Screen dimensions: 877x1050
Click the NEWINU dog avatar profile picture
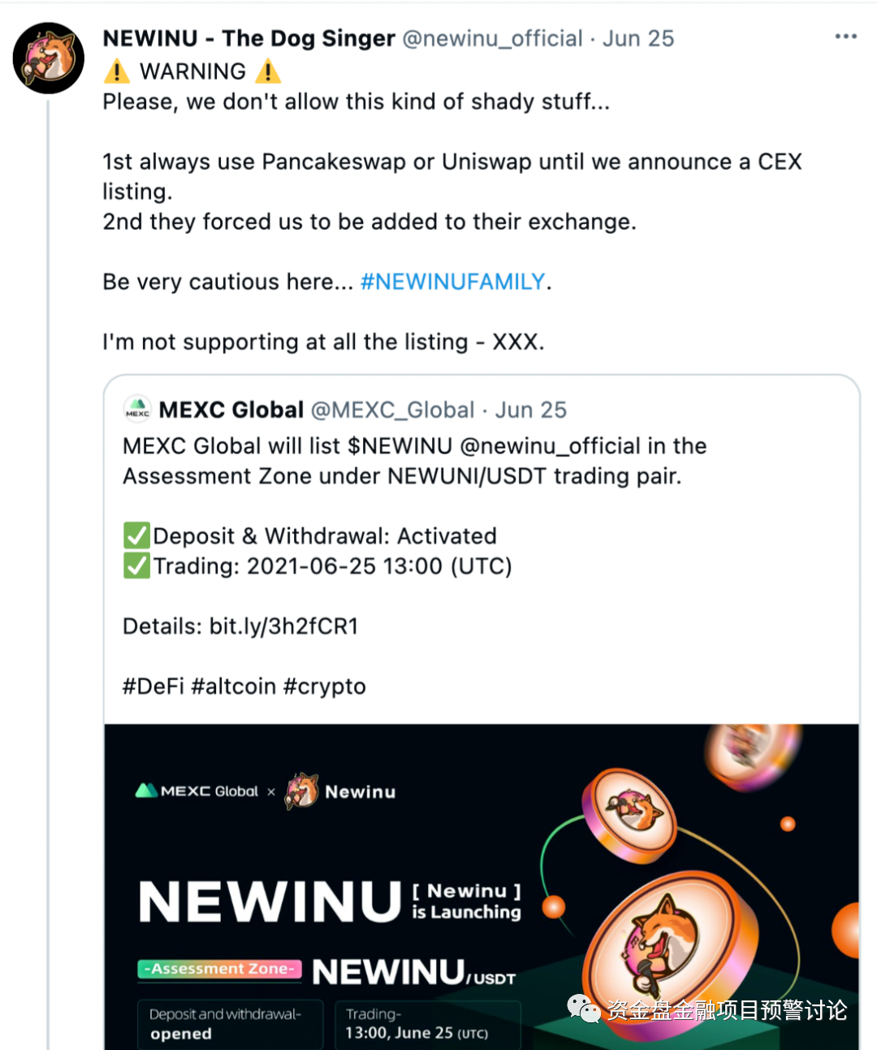tap(49, 59)
